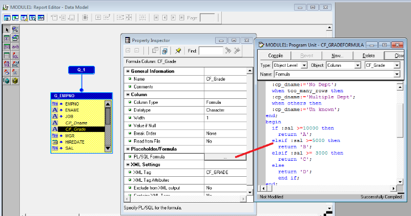
Task: Select the Text Query tool
Action: pos(15,72)
